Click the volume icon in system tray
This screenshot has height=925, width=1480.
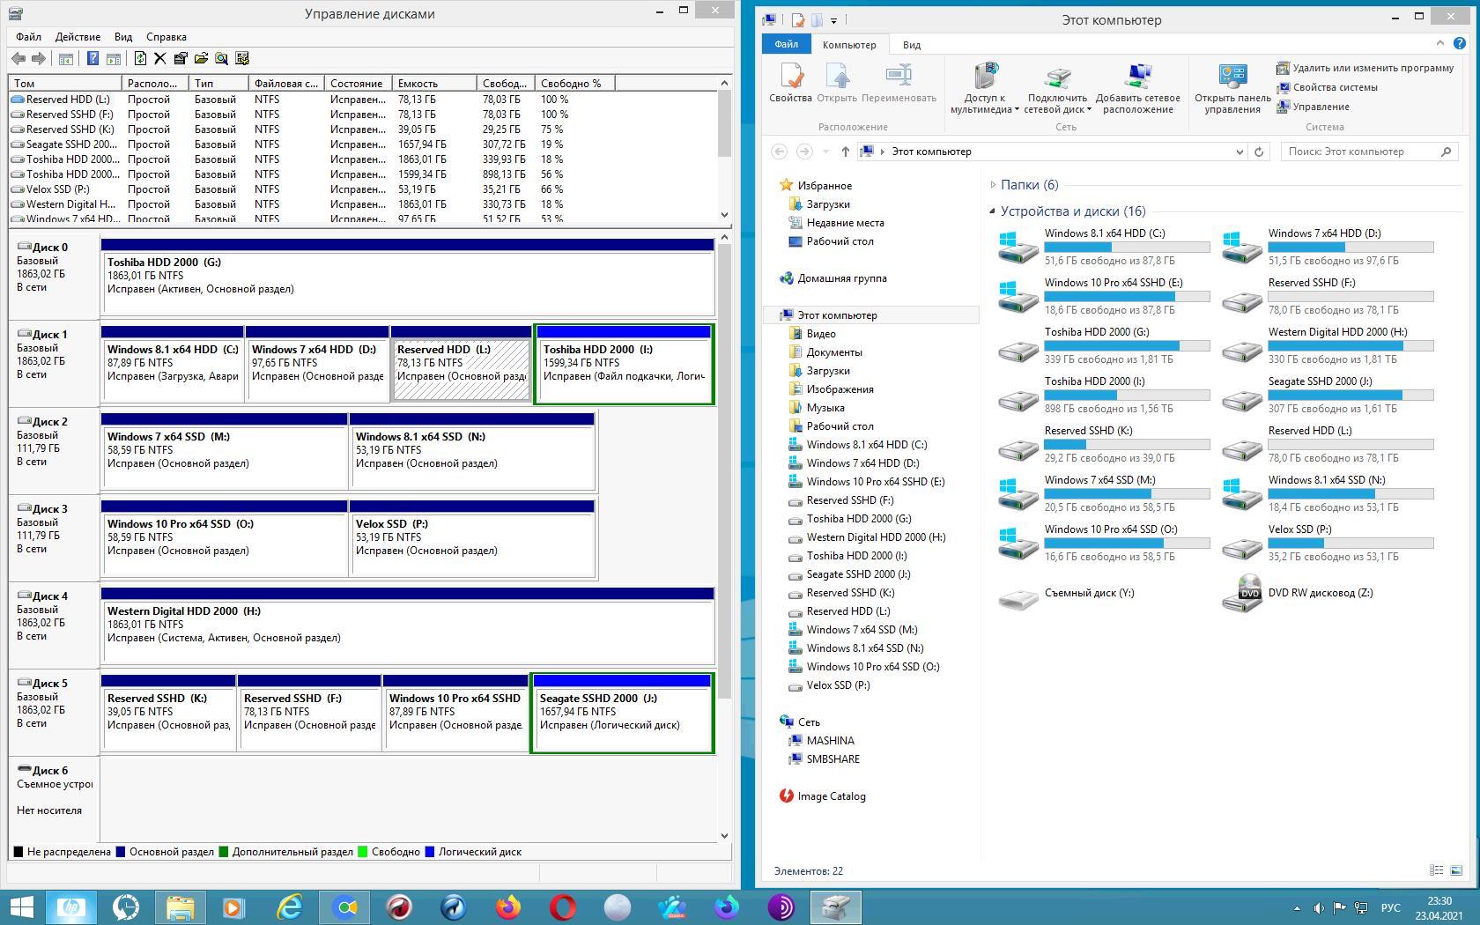[1318, 907]
